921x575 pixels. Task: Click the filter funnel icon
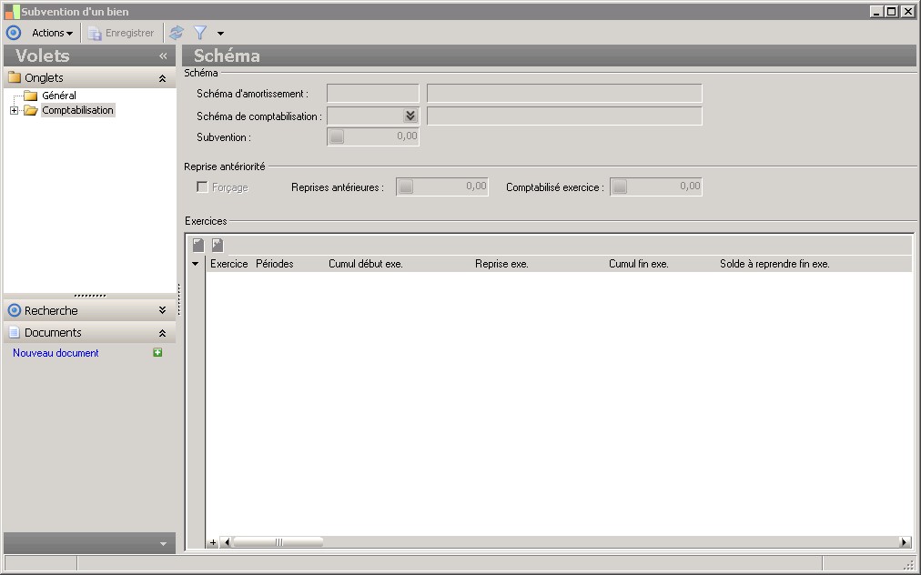pyautogui.click(x=200, y=33)
